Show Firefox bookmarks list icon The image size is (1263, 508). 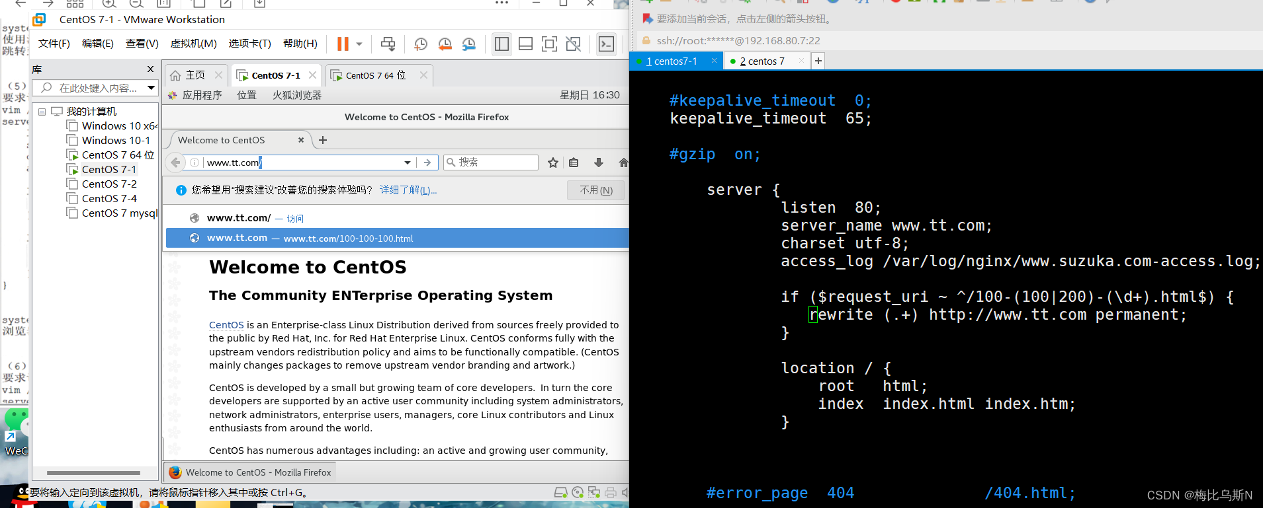pyautogui.click(x=574, y=163)
